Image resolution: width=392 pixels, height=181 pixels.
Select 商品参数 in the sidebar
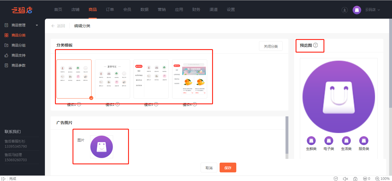18,66
